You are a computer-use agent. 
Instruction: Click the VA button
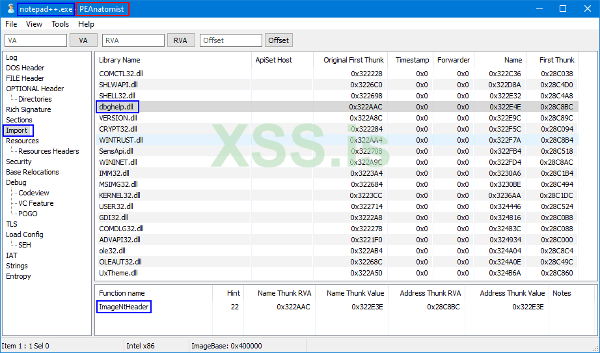pyautogui.click(x=83, y=40)
